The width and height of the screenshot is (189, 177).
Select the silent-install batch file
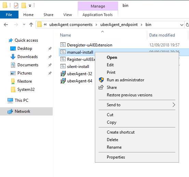(78, 67)
